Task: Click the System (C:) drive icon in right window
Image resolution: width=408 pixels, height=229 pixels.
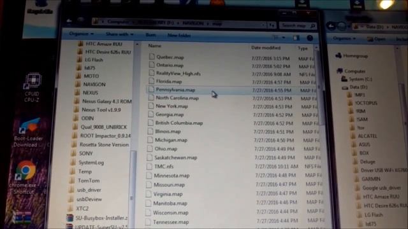Action: [x=344, y=79]
